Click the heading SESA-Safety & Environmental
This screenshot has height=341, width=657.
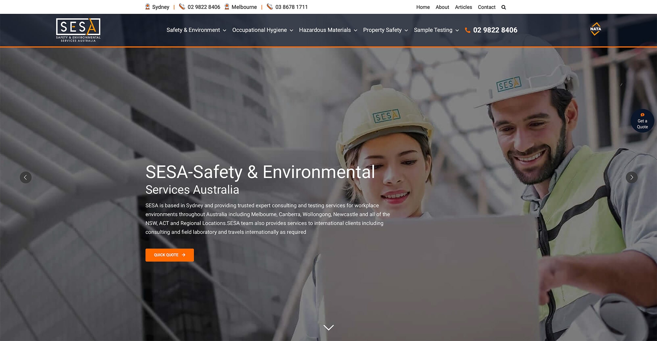click(260, 172)
